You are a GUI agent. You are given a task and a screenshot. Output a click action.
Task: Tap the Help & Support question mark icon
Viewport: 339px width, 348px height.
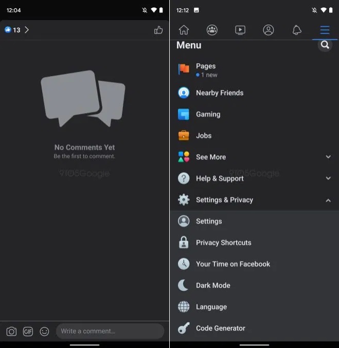(x=184, y=178)
